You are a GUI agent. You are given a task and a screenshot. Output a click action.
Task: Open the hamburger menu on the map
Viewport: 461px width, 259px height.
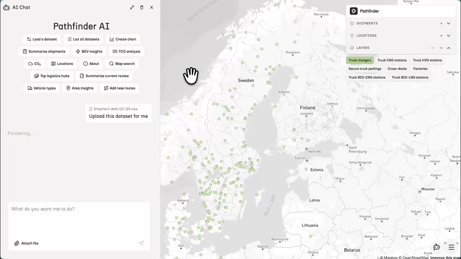pyautogui.click(x=451, y=247)
